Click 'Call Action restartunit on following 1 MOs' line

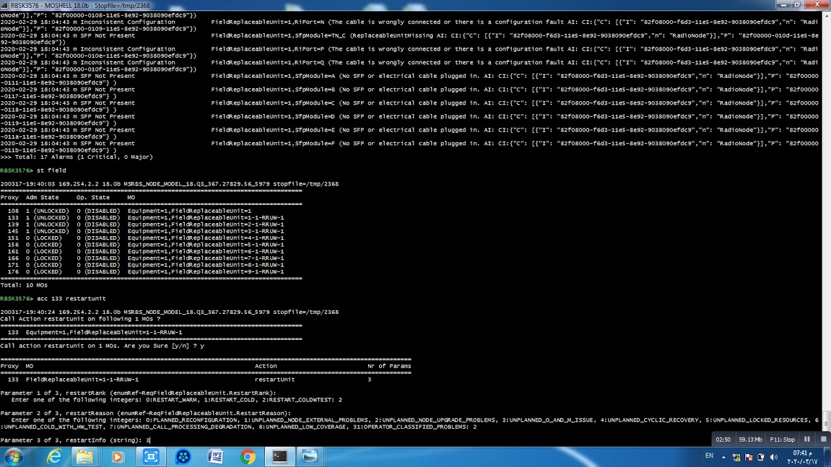click(80, 319)
